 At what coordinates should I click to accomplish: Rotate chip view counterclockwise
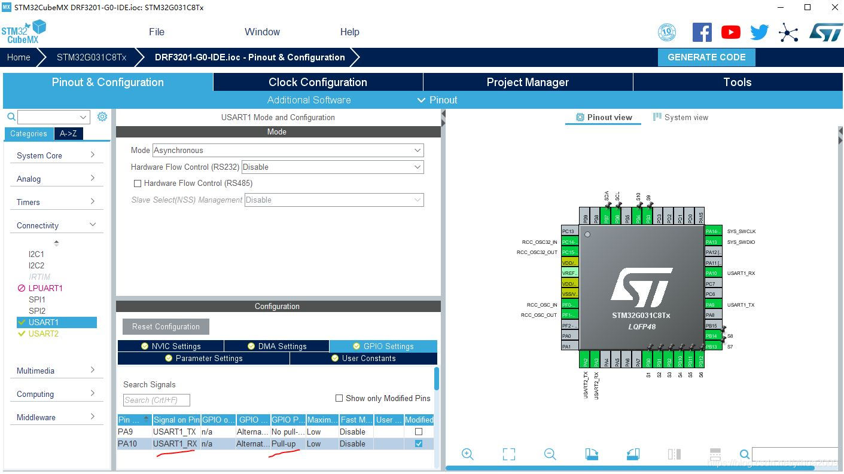[x=633, y=454]
